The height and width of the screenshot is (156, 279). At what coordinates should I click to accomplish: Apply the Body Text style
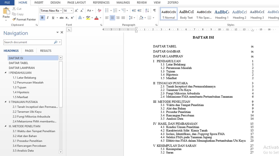186,14
